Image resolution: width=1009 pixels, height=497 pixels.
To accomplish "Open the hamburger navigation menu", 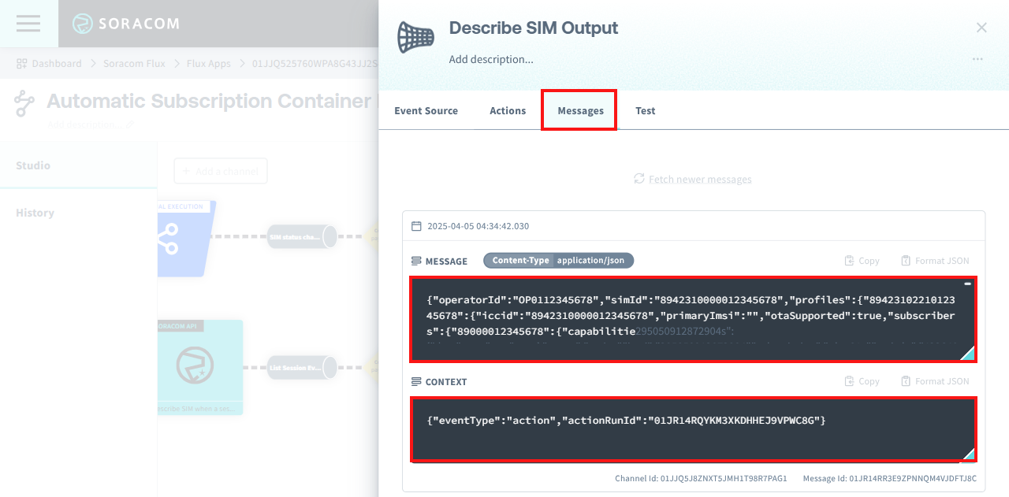I will [x=28, y=23].
